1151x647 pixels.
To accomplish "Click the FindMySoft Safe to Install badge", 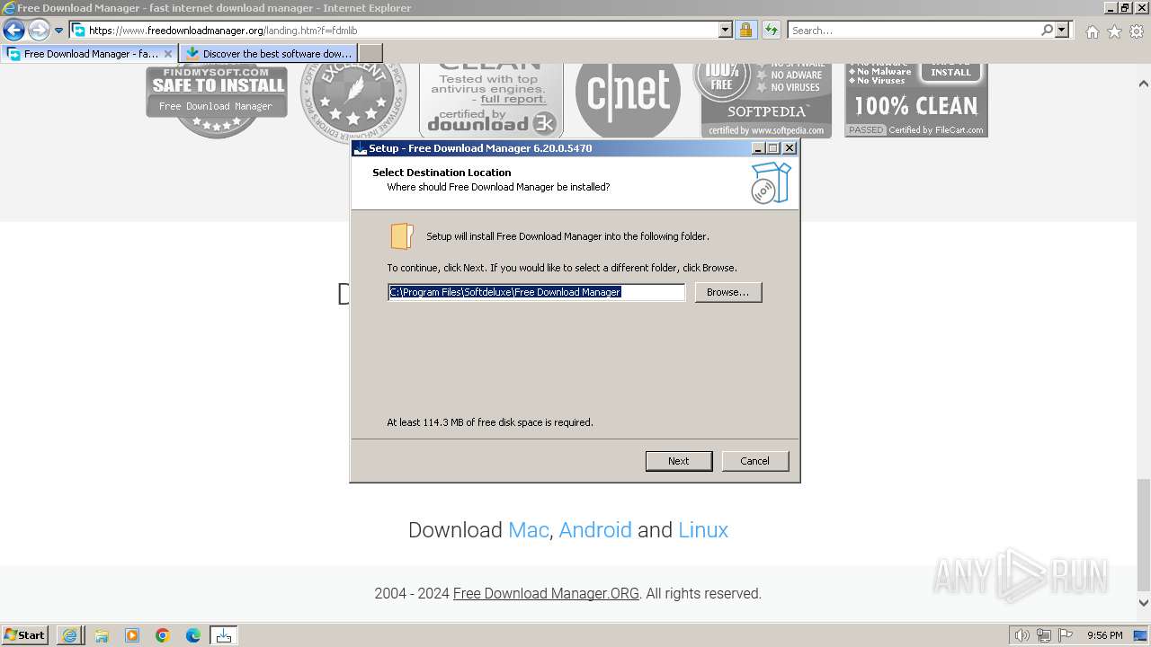I will (217, 101).
